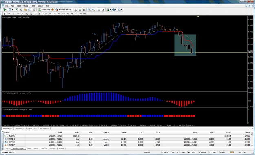This screenshot has width=255, height=155.
Task: Switch to the GBPUSD,M5 chart tab
Action: pyautogui.click(x=44, y=128)
